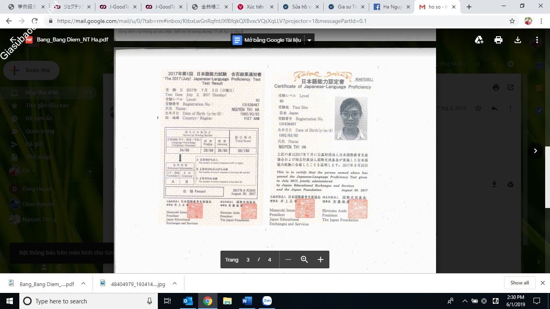This screenshot has height=309, width=550.
Task: Click the Mở bằng Google Tài liệu button
Action: pyautogui.click(x=267, y=40)
